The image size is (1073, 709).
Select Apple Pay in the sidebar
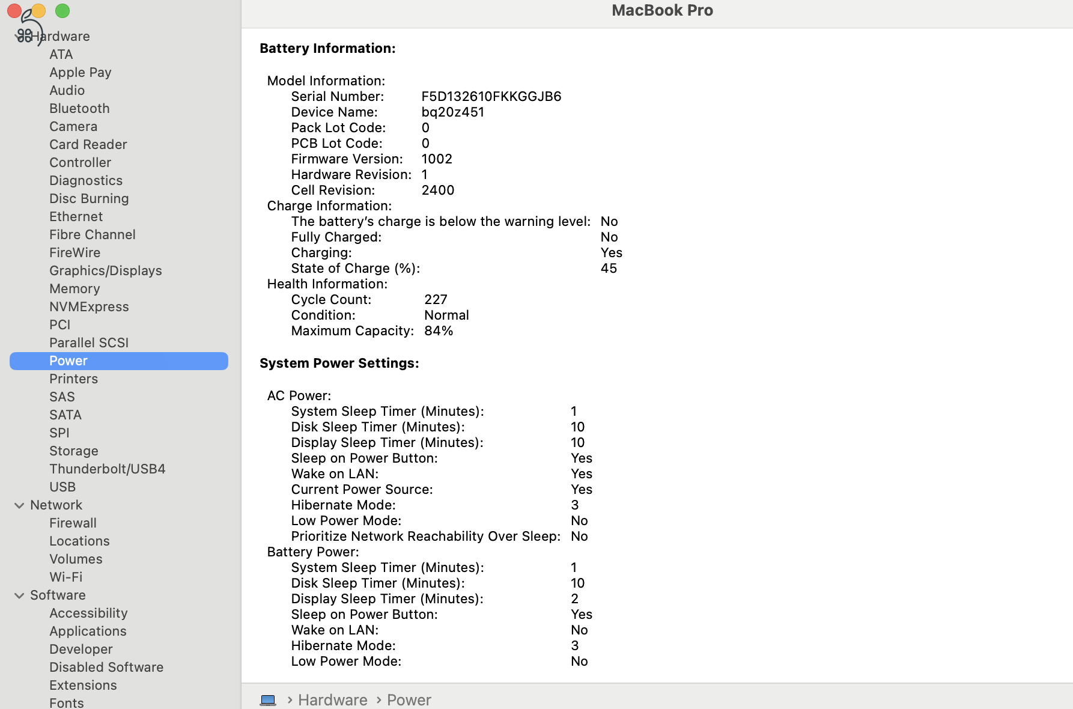(81, 73)
